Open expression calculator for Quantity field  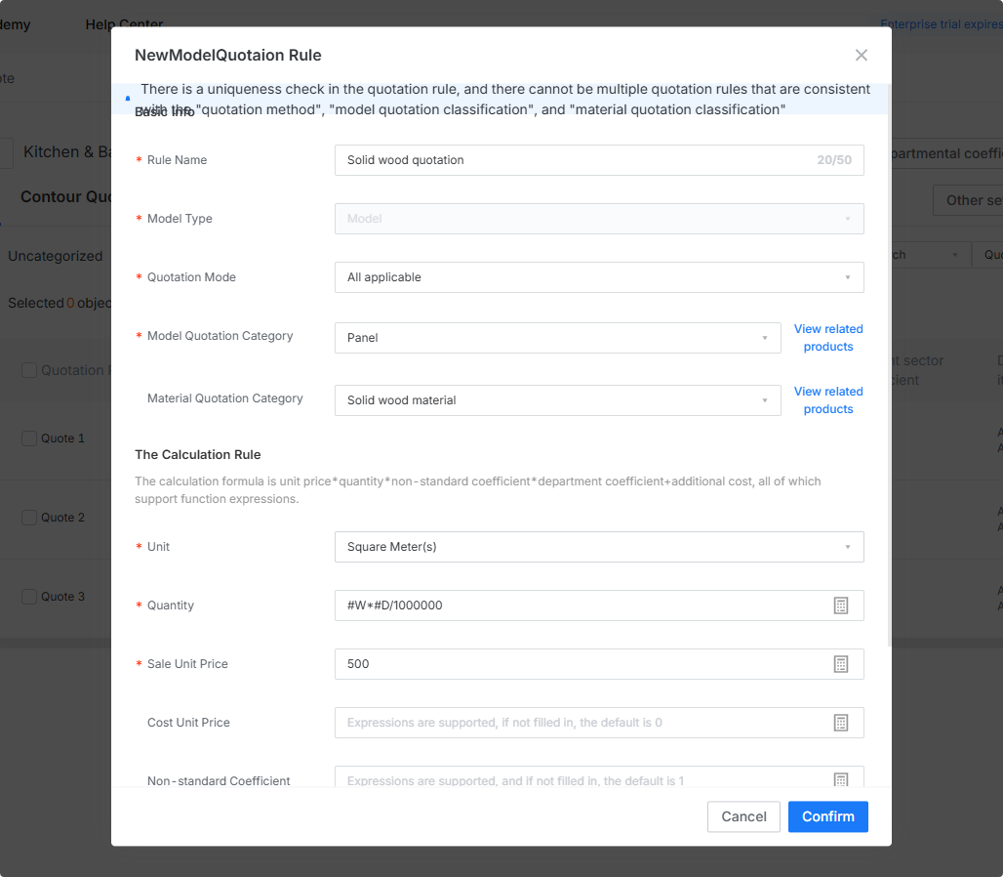(840, 606)
